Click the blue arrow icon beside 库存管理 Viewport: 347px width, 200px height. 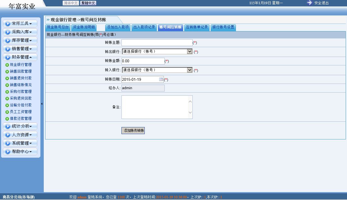point(8,40)
